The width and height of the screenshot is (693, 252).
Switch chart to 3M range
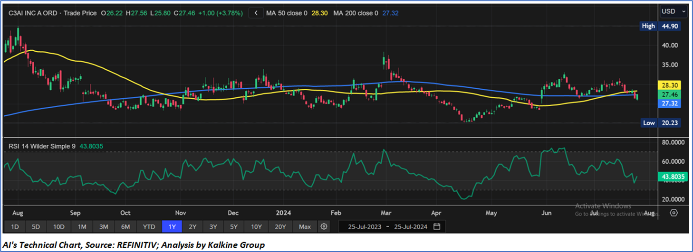(104, 226)
